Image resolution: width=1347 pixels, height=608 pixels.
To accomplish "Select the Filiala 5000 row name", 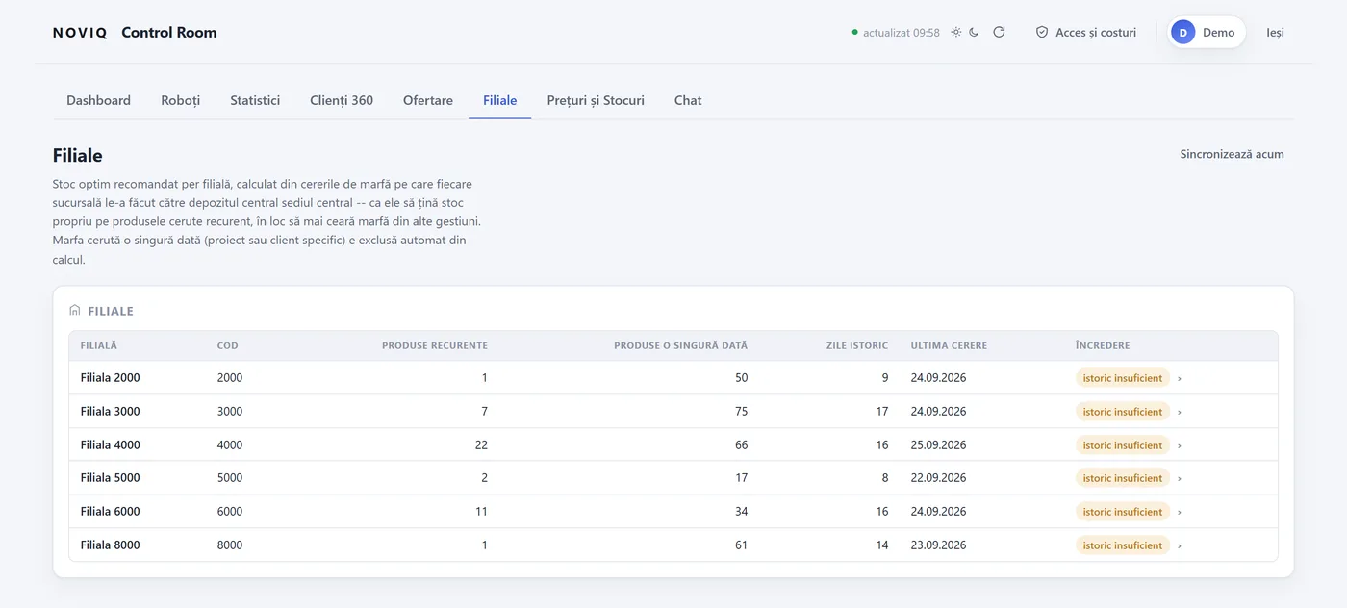I will 110,478.
